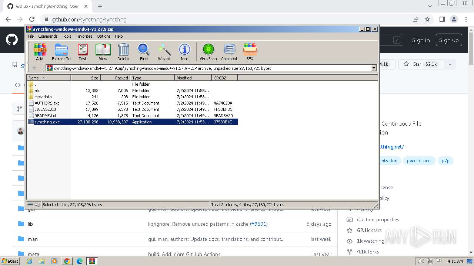Image resolution: width=474 pixels, height=266 pixels.
Task: Click the 1k watching link
Action: pos(371,241)
